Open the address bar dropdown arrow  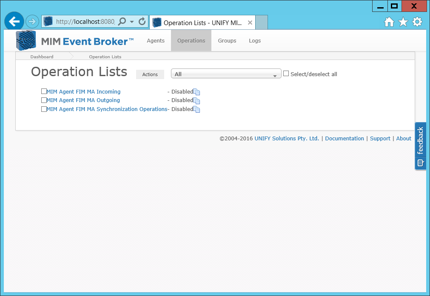tap(132, 22)
